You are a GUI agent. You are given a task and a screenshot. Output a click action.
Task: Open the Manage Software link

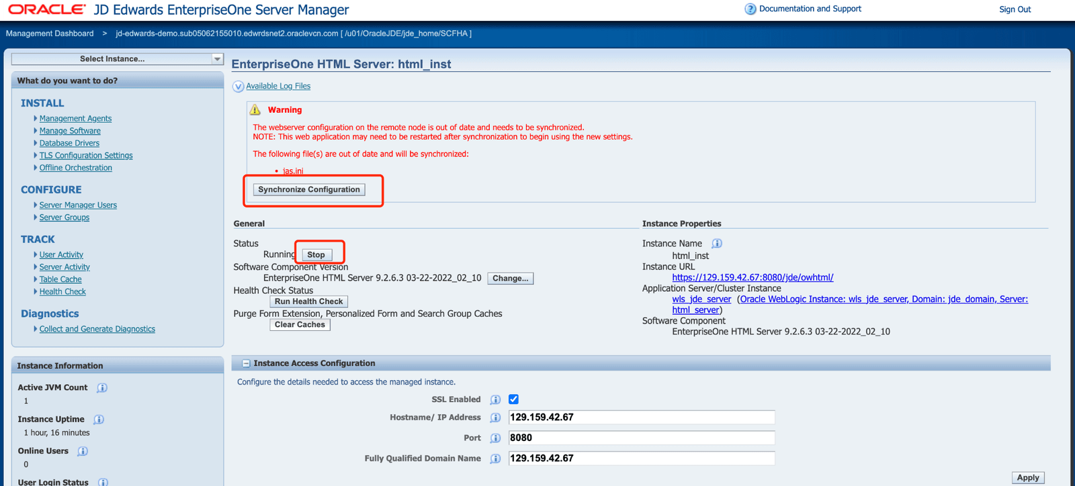pyautogui.click(x=70, y=131)
